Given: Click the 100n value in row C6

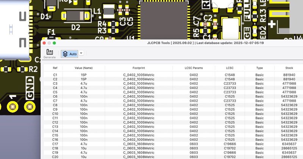Looking at the screenshot, I should [84, 96].
